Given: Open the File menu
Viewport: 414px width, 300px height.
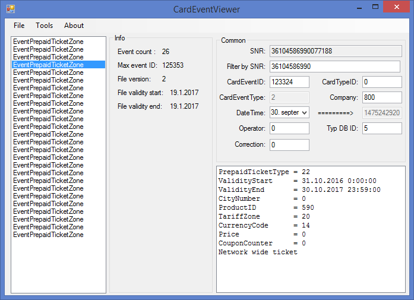Looking at the screenshot, I should [x=20, y=26].
